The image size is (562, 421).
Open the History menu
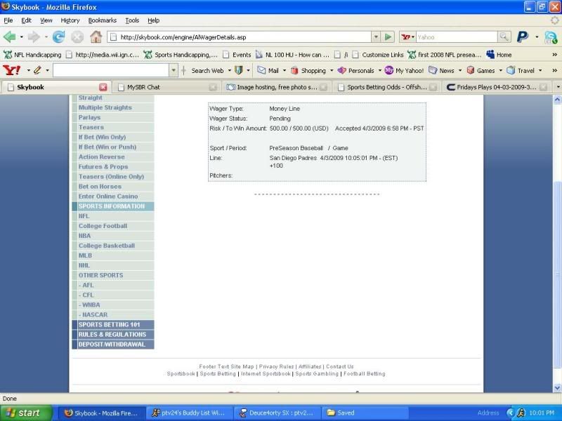coord(70,20)
